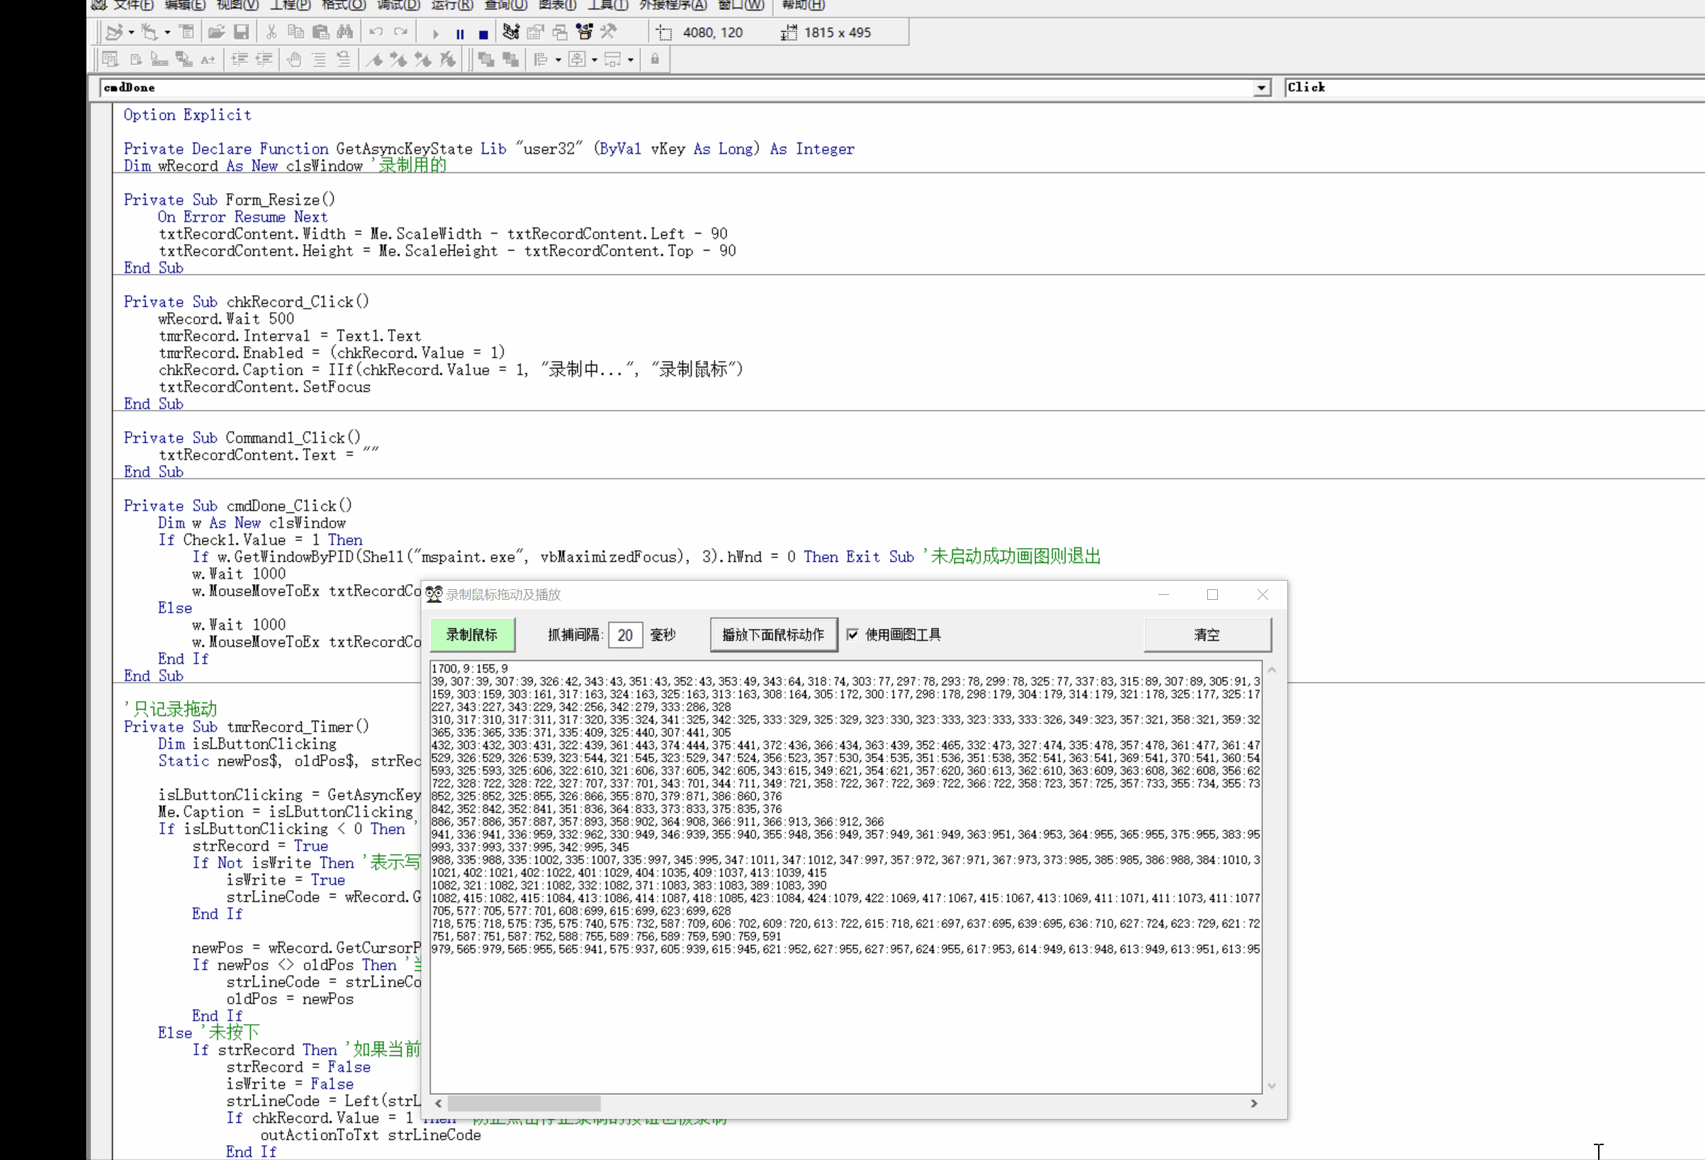This screenshot has width=1705, height=1160.
Task: Open the cmdDone object dropdown
Action: (x=1261, y=87)
